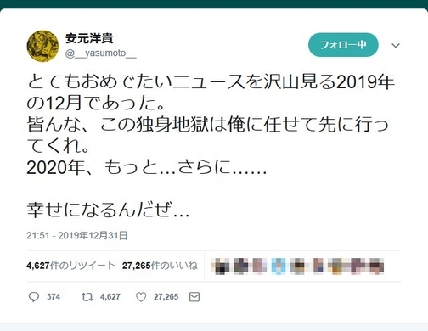Click the retweet count 4,627 beside arrows
This screenshot has width=428, height=331.
click(110, 297)
